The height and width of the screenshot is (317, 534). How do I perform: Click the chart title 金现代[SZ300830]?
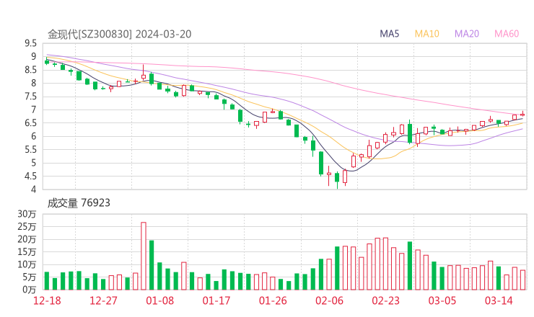(x=89, y=34)
